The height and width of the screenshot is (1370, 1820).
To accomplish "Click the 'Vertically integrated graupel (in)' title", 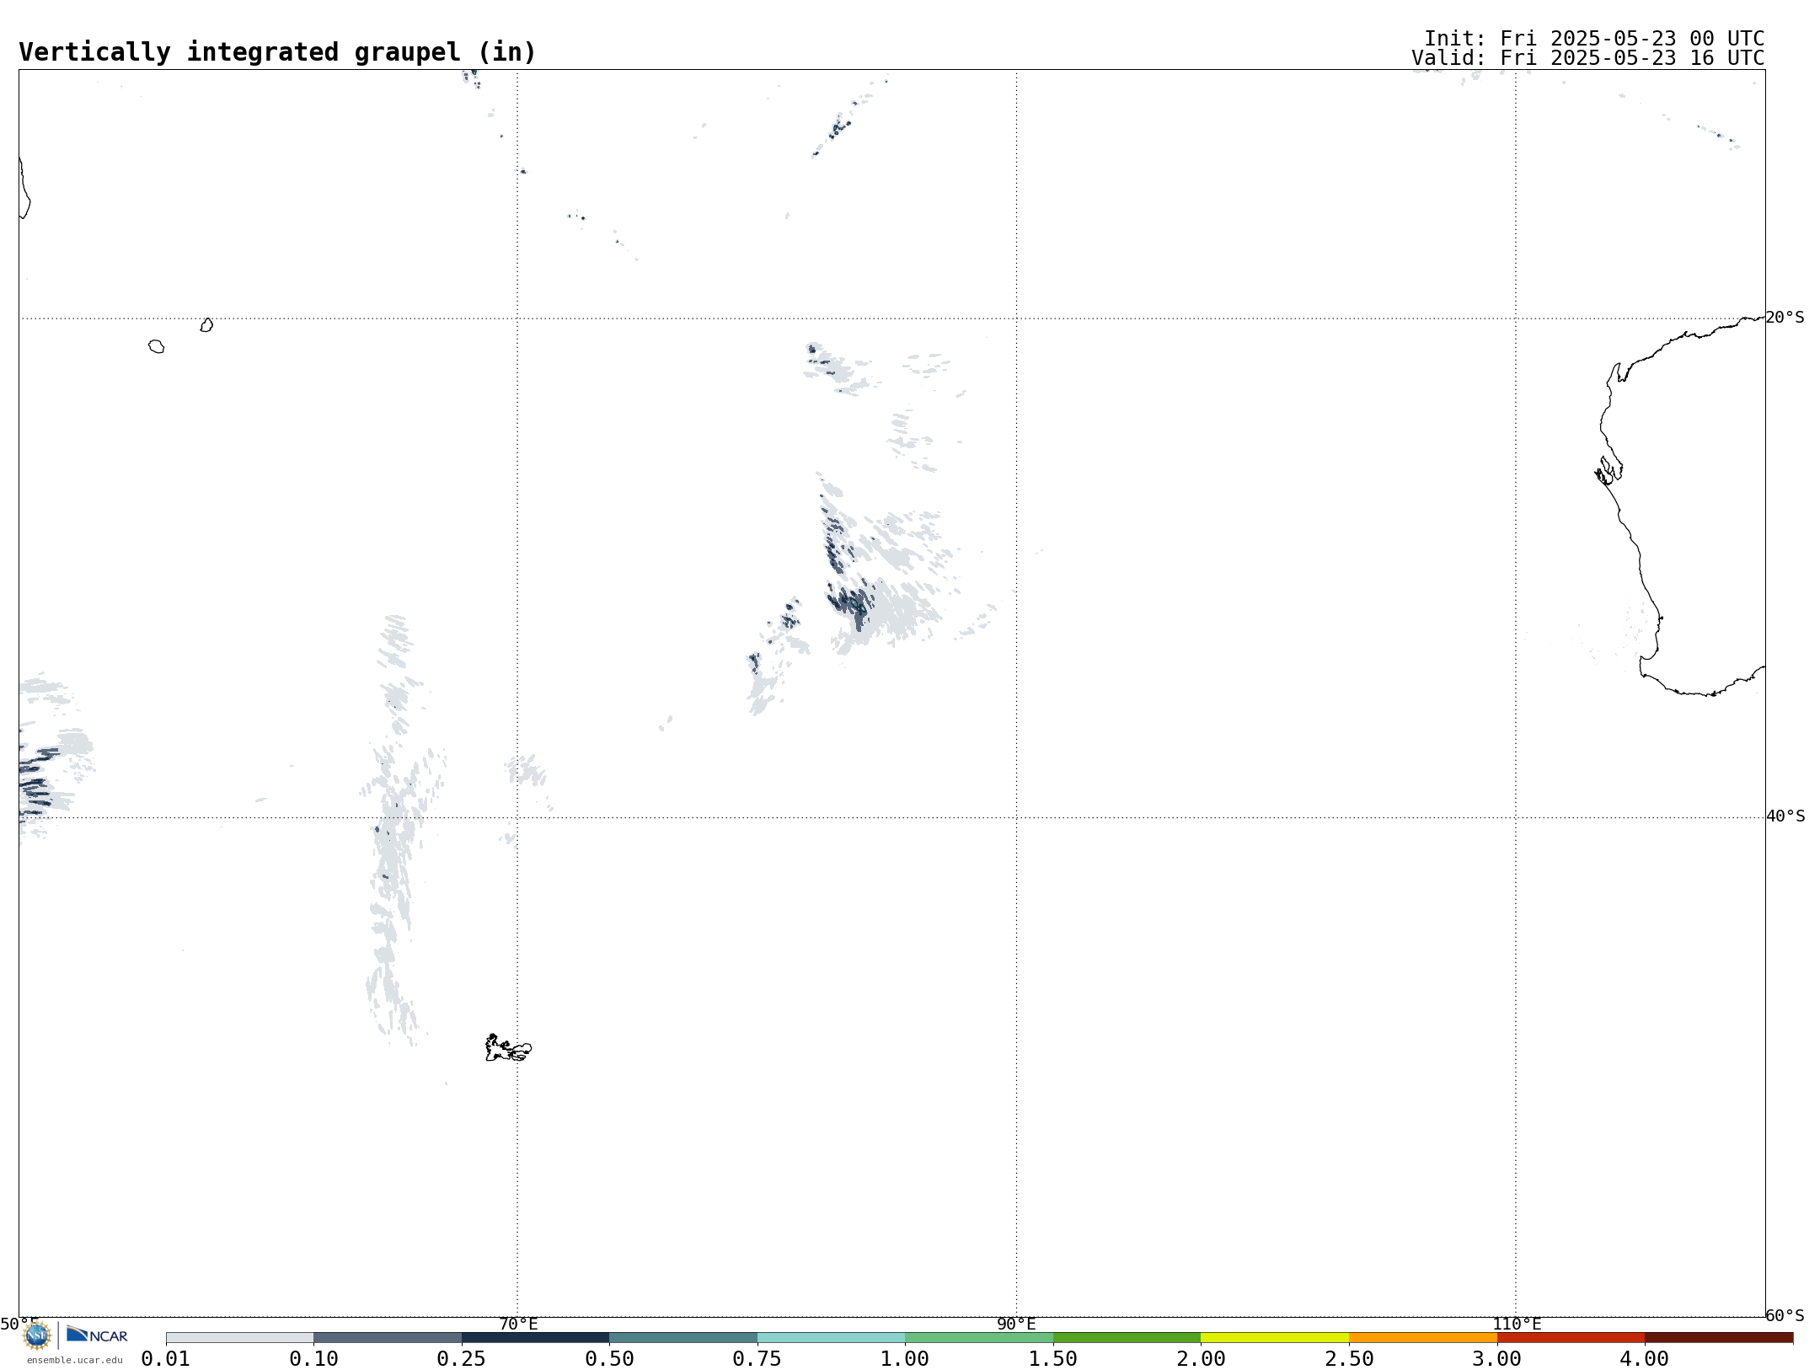I will tap(277, 52).
